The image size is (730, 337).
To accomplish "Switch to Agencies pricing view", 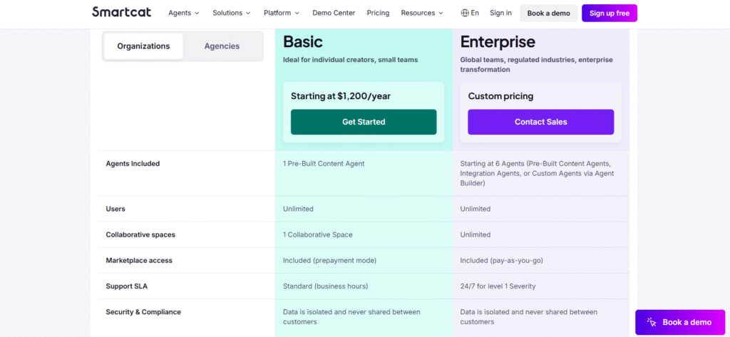I will [x=222, y=46].
